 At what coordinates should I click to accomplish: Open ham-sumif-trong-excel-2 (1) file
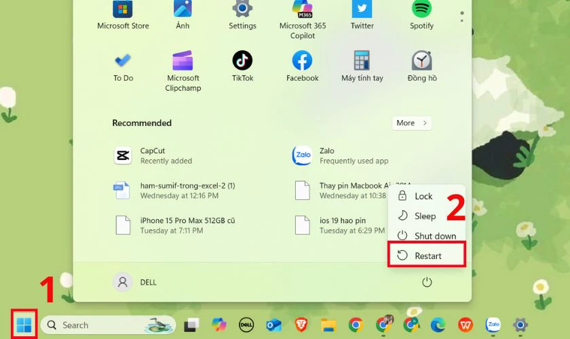pyautogui.click(x=174, y=191)
